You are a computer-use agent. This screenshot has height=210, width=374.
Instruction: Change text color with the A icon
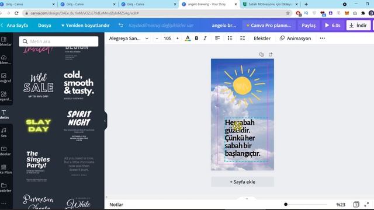pos(188,38)
